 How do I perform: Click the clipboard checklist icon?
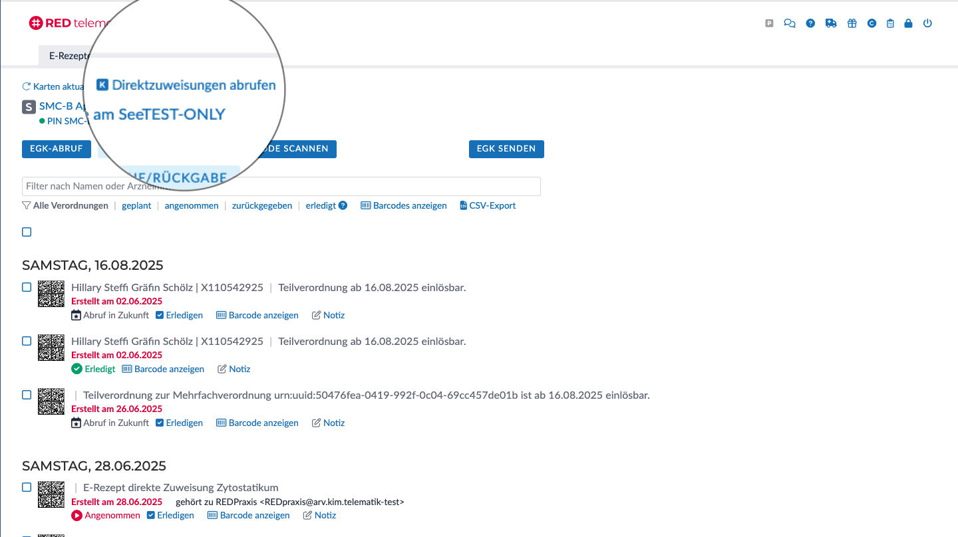click(890, 23)
